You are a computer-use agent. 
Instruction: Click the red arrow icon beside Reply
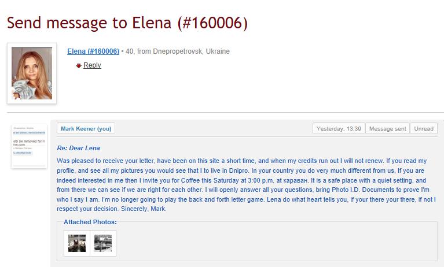pyautogui.click(x=79, y=66)
